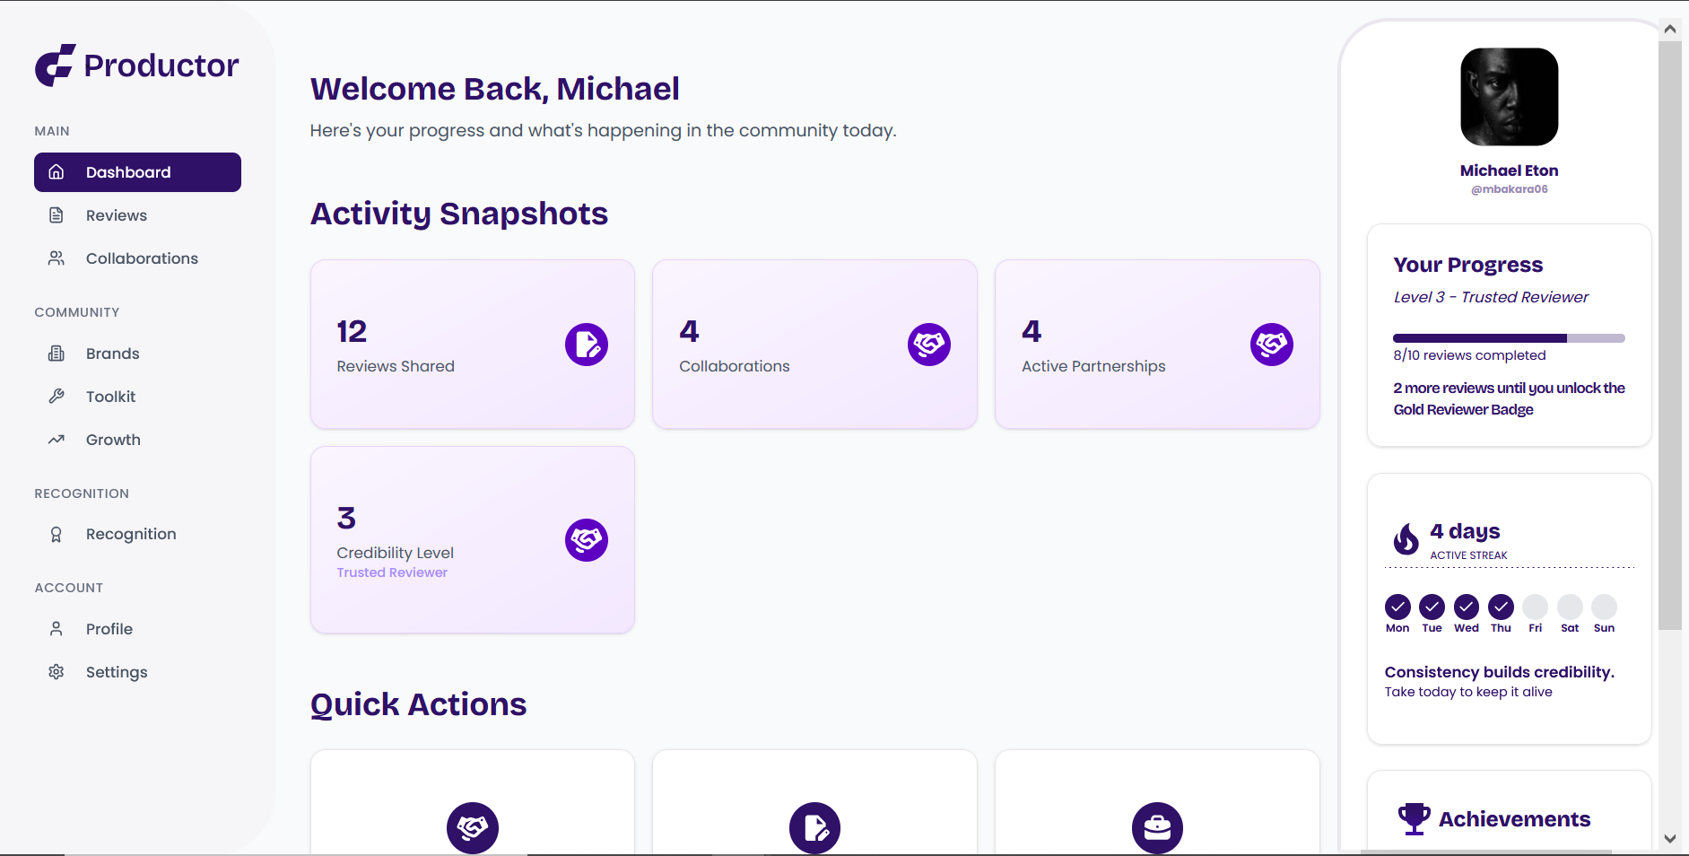This screenshot has width=1689, height=856.
Task: Click the reviews completed progress bar
Action: pos(1508,337)
